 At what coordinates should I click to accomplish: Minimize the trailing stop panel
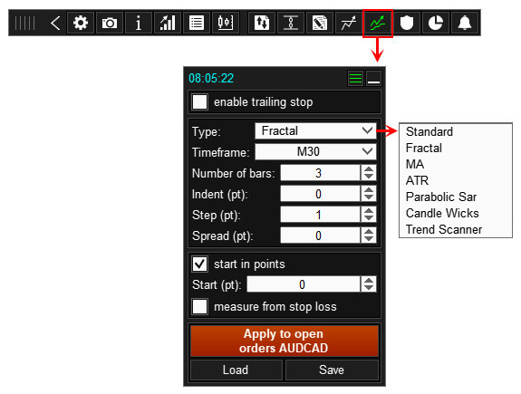pyautogui.click(x=374, y=79)
